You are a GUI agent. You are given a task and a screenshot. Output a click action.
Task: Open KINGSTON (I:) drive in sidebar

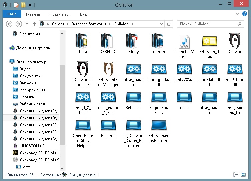(32, 146)
